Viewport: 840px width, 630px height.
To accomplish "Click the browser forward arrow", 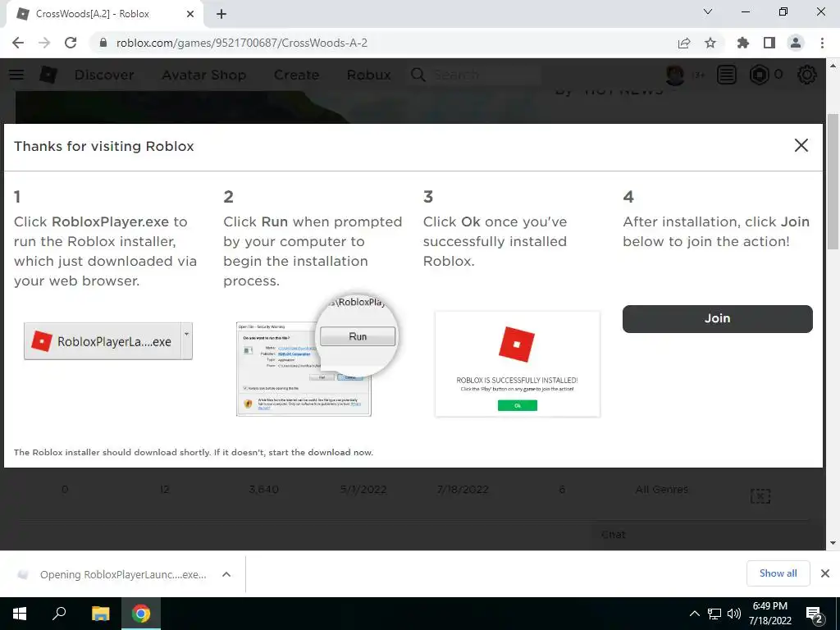I will (x=44, y=43).
